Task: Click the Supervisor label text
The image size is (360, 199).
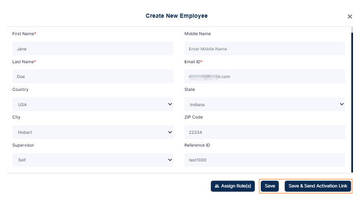Action: coord(23,145)
